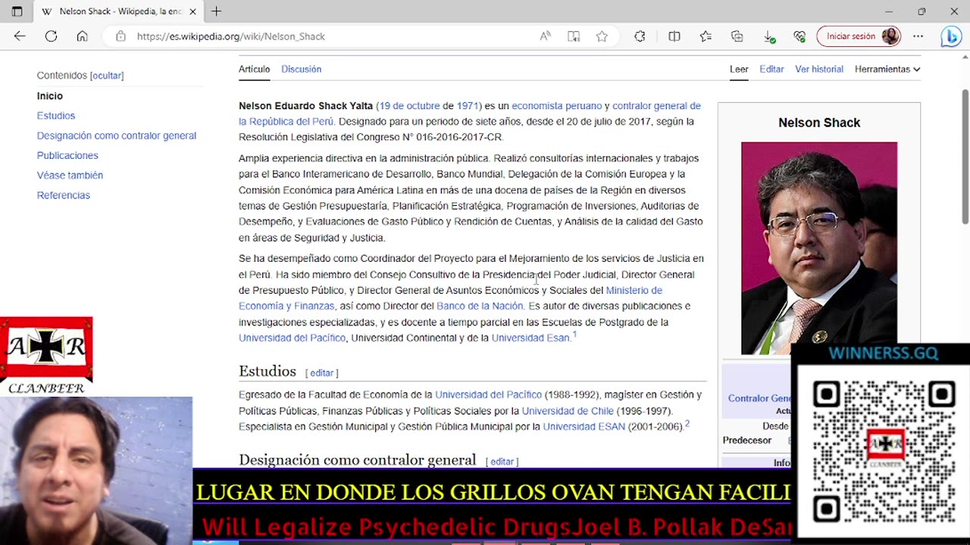Go to Véase también section

[x=70, y=175]
